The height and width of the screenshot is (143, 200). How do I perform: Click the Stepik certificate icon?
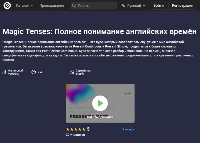72,72
